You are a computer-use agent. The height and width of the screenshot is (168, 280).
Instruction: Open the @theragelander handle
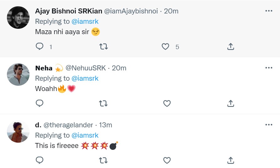[x=68, y=125]
